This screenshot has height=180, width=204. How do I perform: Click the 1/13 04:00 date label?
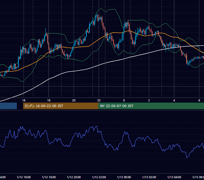coord(174,177)
